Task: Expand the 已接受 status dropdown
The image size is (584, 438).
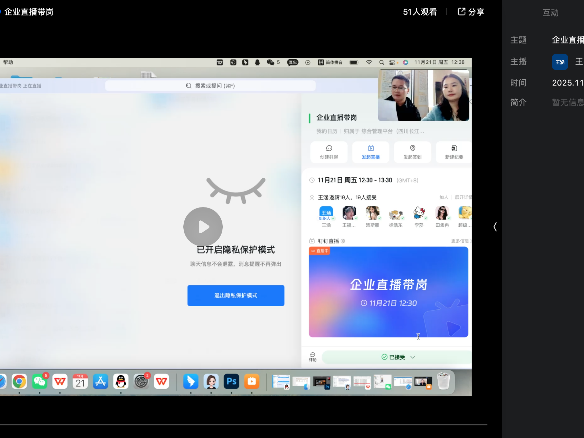Action: 413,357
